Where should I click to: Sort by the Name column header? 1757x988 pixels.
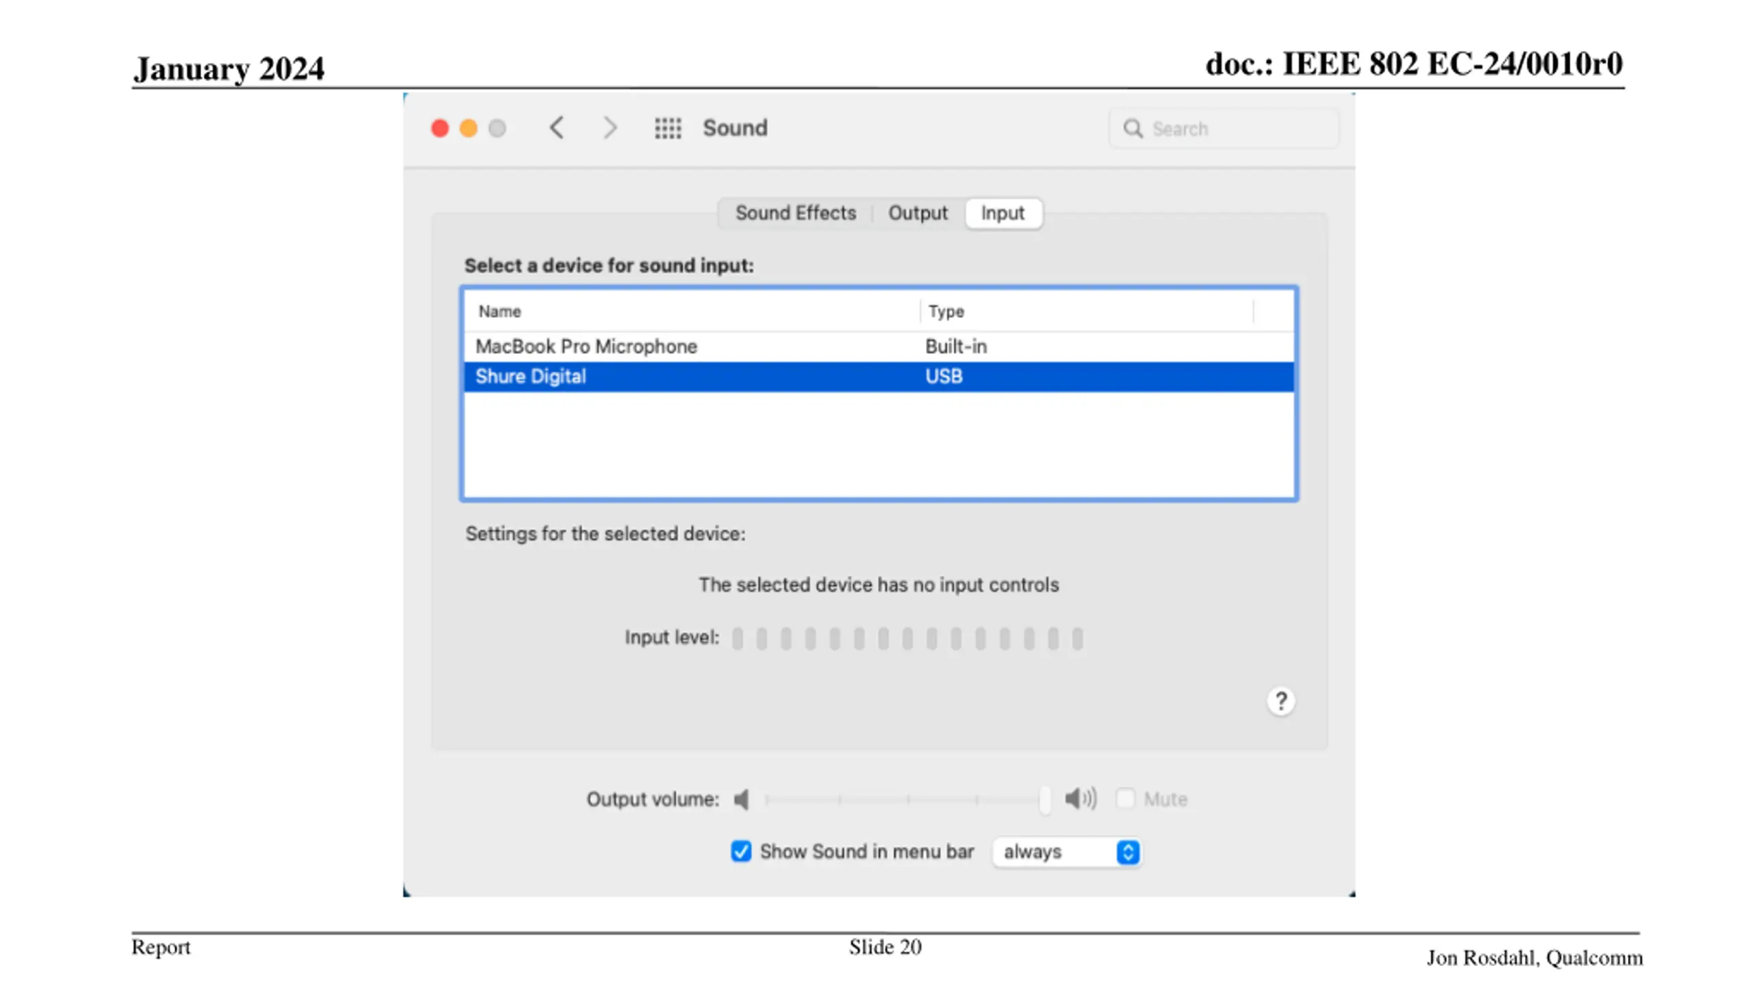pos(692,311)
